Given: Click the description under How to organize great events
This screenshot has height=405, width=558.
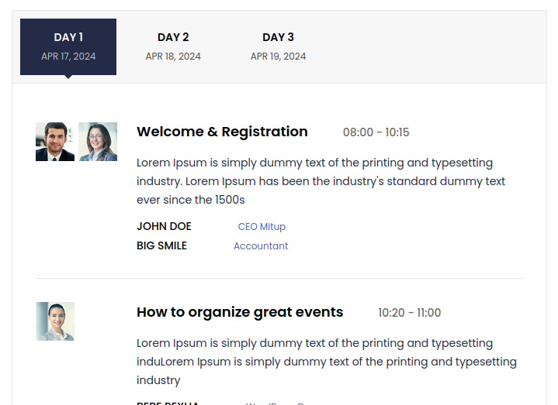Looking at the screenshot, I should click(326, 362).
